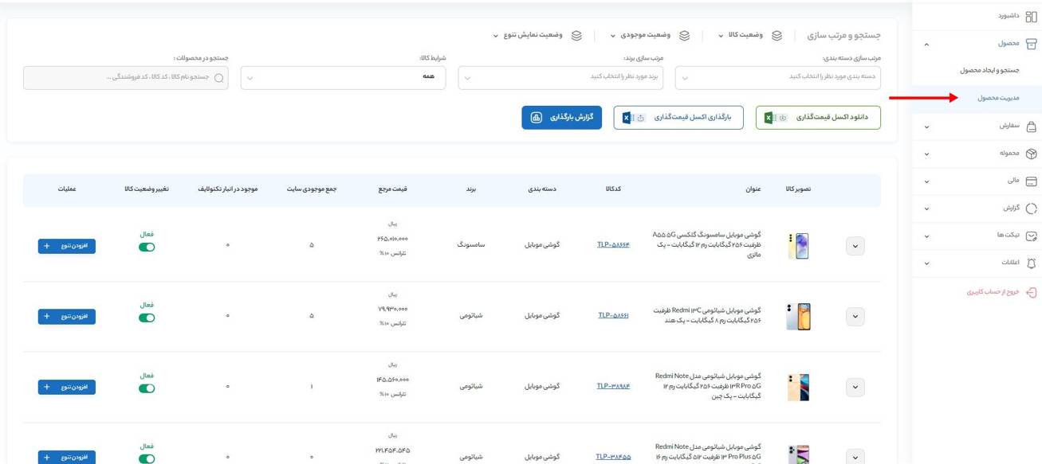
Task: Open the TLP code link of Redmi Note 13R Pro row
Action: pyautogui.click(x=613, y=386)
